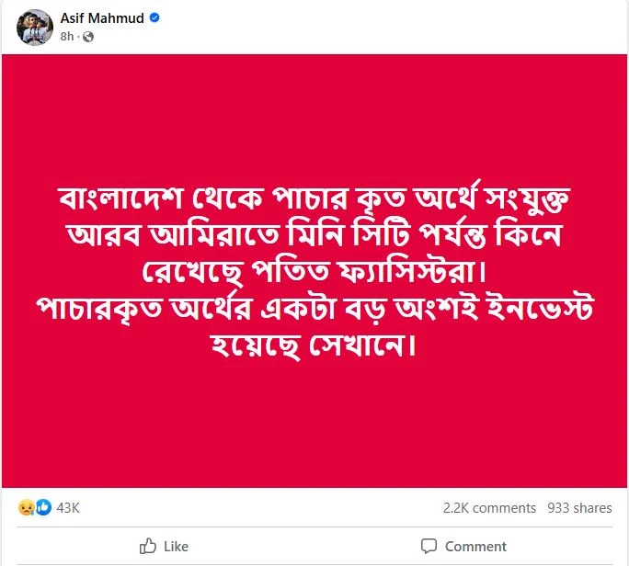The image size is (629, 566).
Task: Click the blue thumbs-up reaction emoji
Action: (42, 507)
